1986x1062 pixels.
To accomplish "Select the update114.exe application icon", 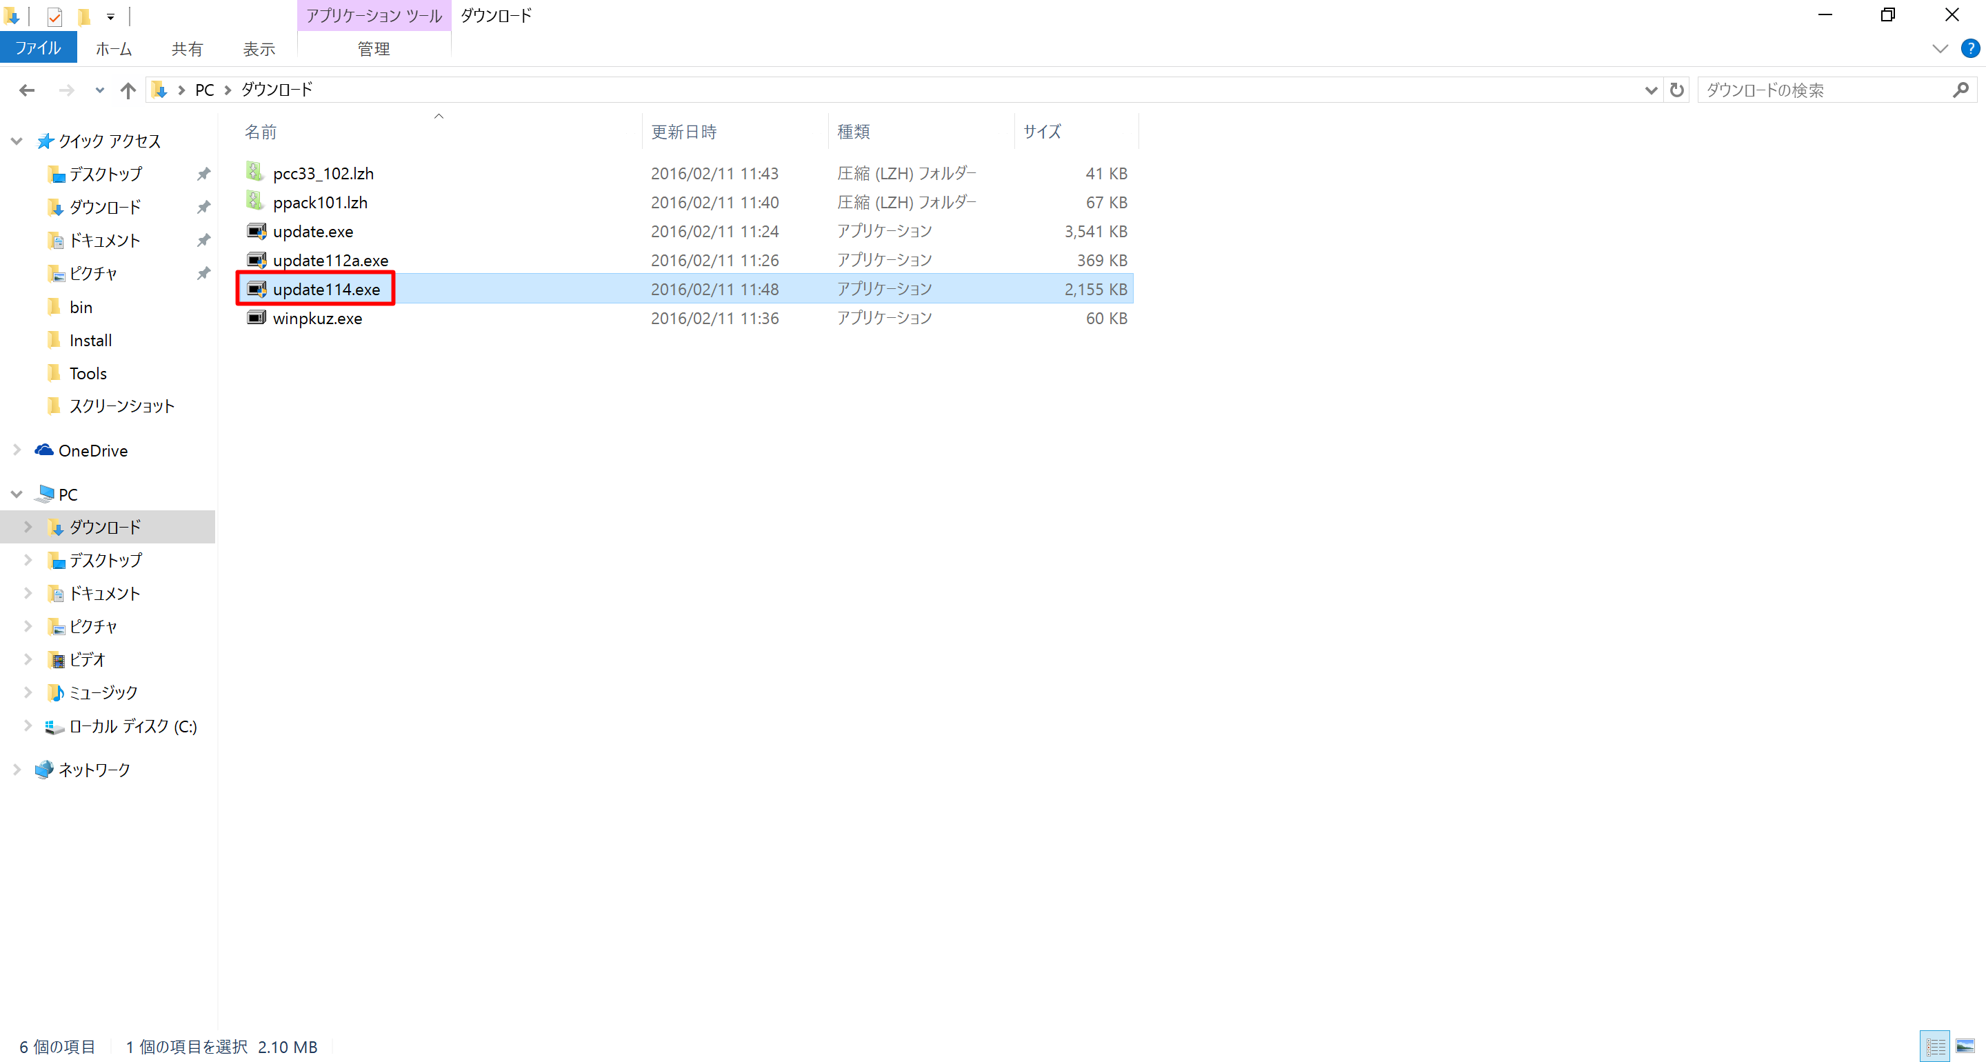I will click(x=256, y=289).
